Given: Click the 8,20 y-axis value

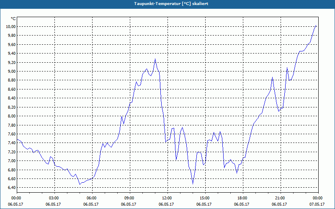Looking at the screenshot, I should (x=12, y=107).
